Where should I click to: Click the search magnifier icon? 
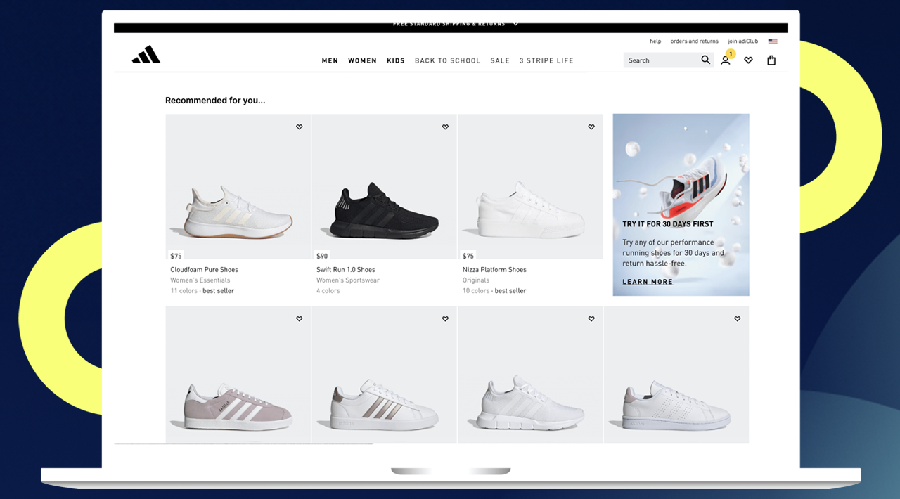coord(706,60)
